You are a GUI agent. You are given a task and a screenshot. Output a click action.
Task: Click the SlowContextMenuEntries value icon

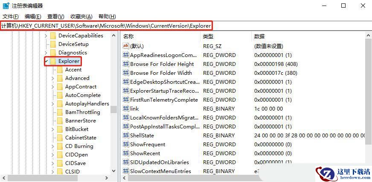[x=126, y=171]
